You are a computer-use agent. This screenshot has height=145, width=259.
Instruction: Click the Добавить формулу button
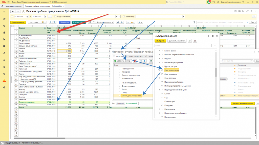(177, 41)
